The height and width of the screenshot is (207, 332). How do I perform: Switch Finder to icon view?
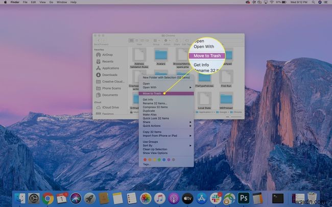[x=131, y=40]
